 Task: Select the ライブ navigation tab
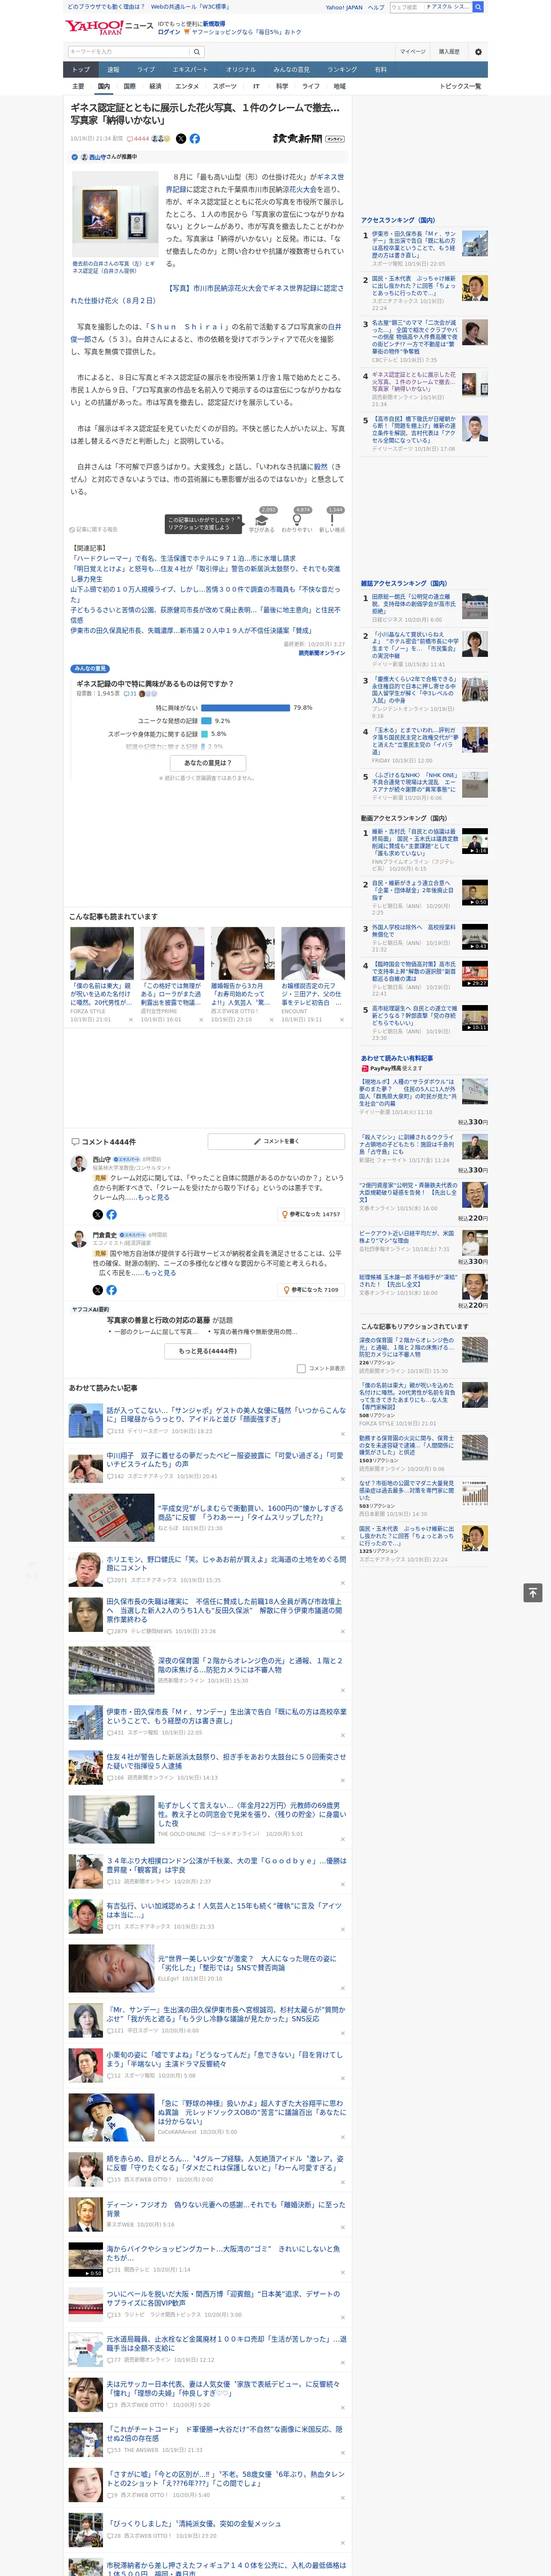point(146,70)
